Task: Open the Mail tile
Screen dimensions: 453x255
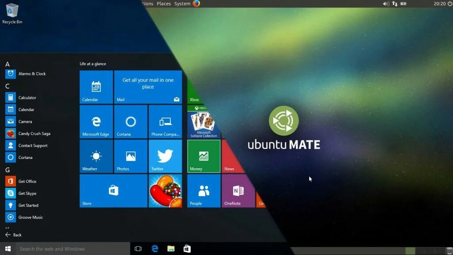Action: [x=148, y=87]
